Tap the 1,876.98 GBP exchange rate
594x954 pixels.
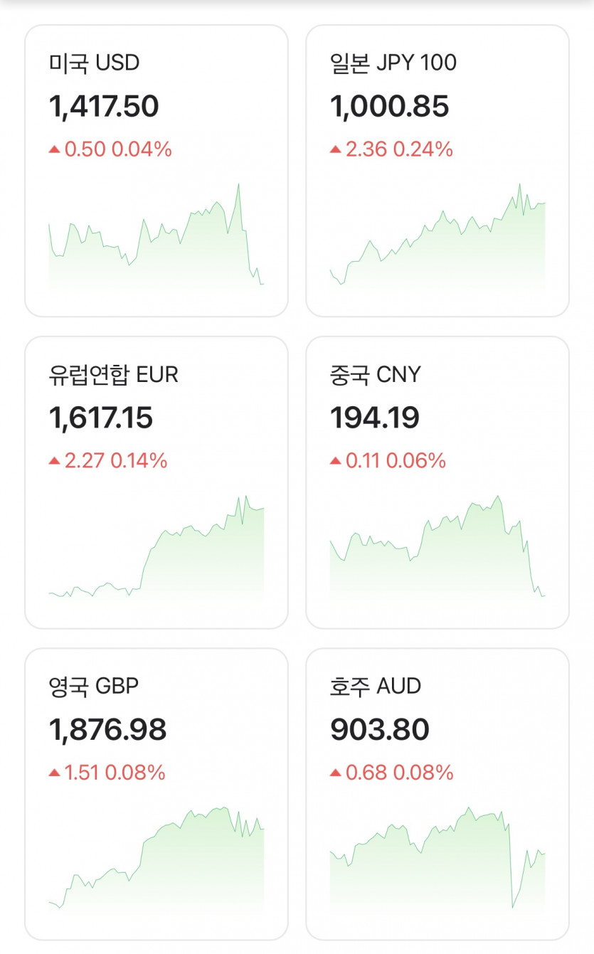tap(107, 729)
